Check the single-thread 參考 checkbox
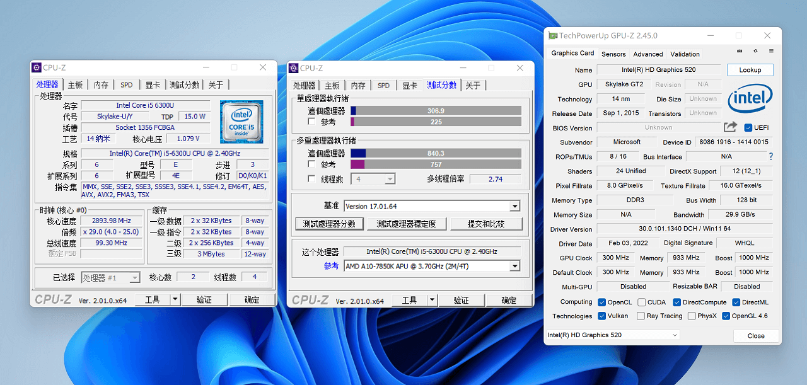Viewport: 807px width, 385px height. coord(311,122)
